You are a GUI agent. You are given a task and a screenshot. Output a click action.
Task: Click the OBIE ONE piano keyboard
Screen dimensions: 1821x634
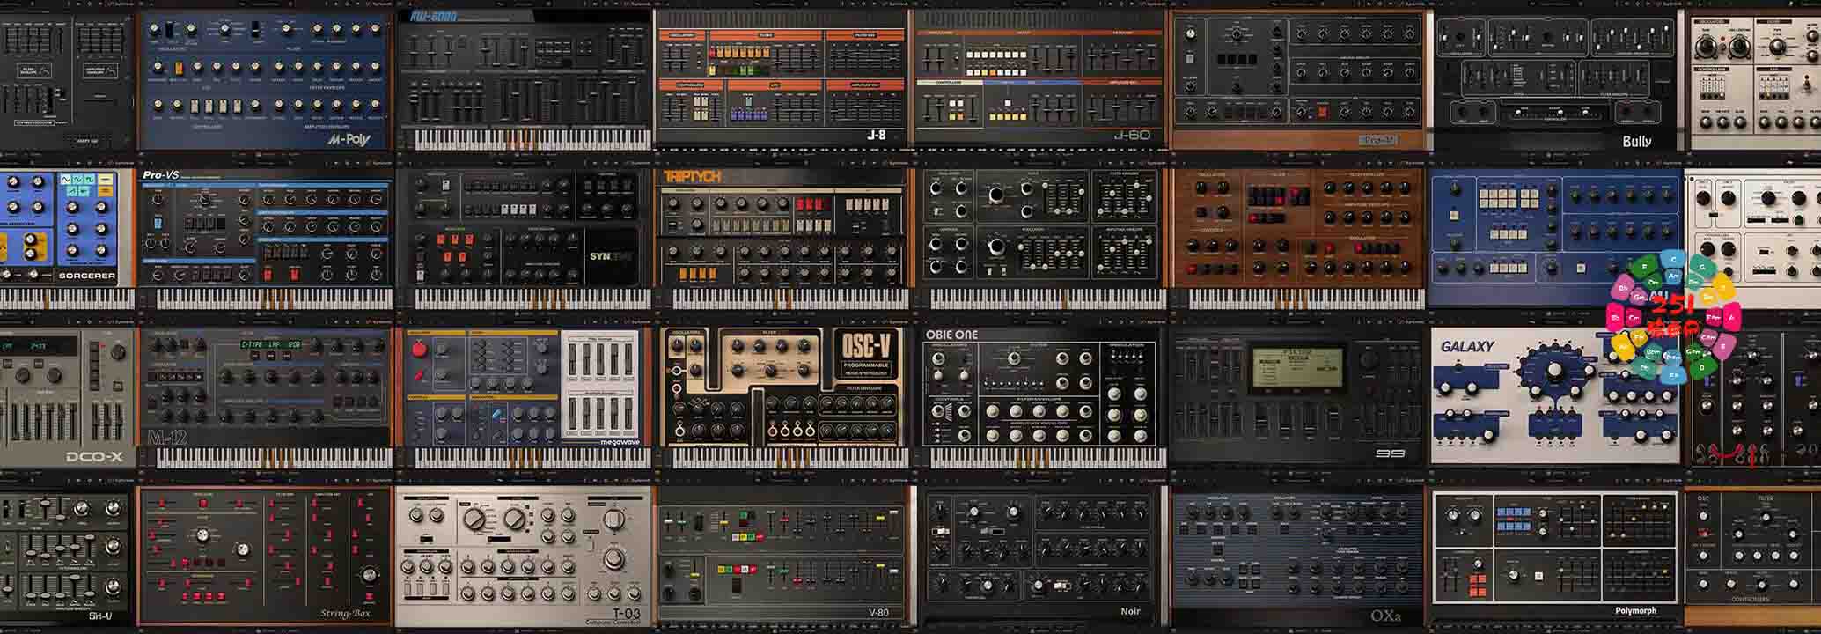(1048, 458)
